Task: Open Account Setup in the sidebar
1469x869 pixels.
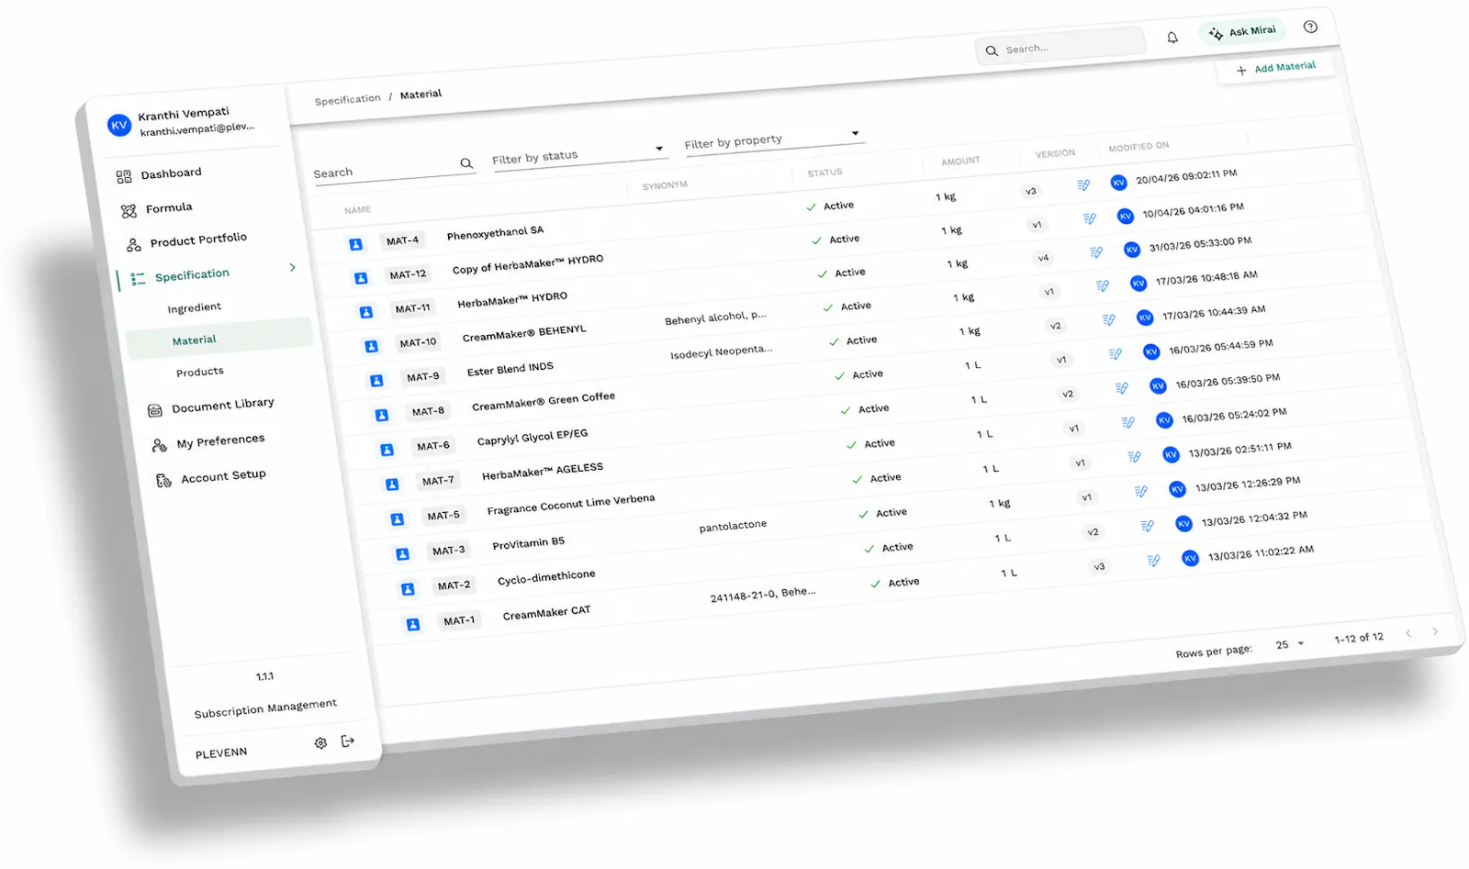Action: point(211,478)
